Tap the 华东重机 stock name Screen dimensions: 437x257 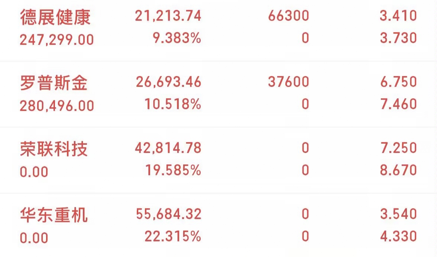54,215
